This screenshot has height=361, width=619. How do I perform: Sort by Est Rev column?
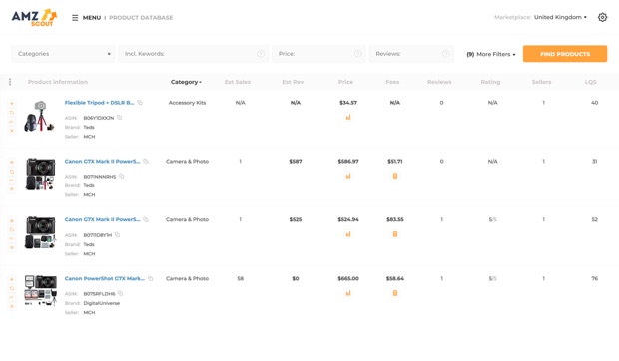pos(293,82)
